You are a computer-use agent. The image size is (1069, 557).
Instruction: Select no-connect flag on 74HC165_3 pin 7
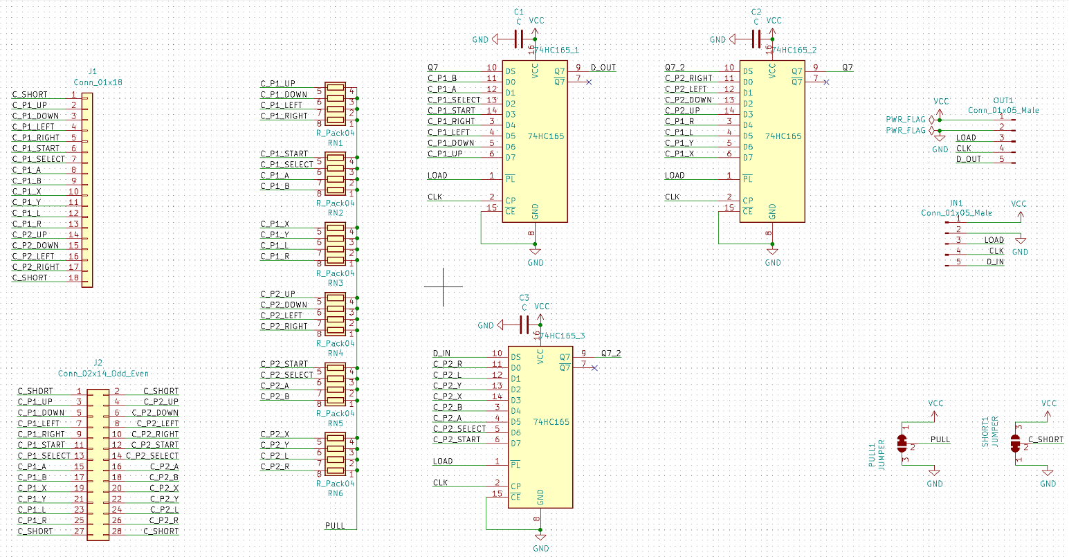tap(594, 368)
